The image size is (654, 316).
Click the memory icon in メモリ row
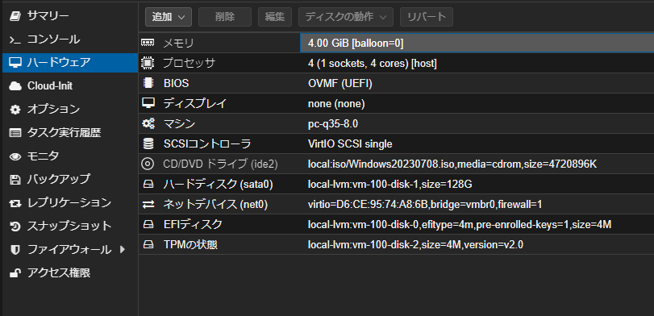148,43
